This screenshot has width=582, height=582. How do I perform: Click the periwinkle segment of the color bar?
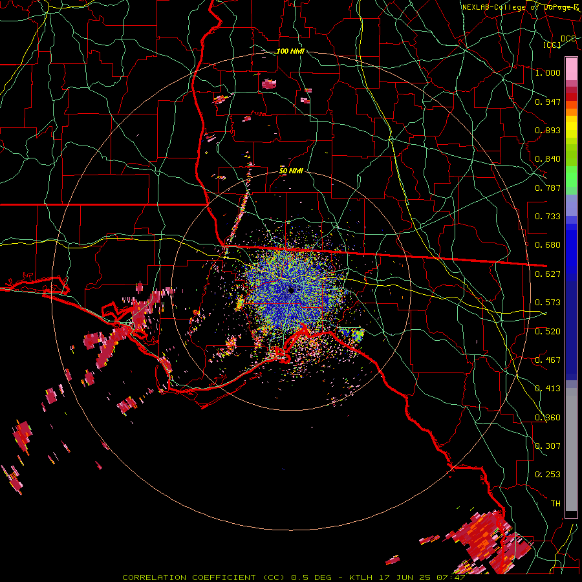(x=571, y=206)
